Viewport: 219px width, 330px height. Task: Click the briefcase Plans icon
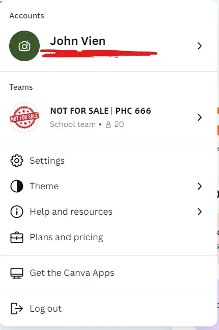17,237
